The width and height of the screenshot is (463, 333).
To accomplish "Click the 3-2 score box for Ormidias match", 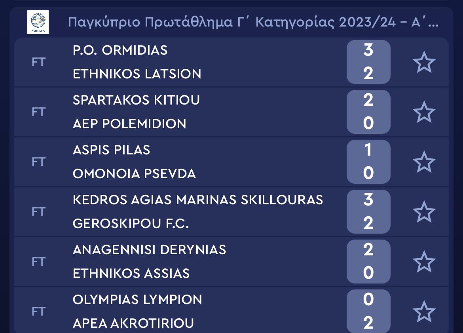I will pos(368,62).
